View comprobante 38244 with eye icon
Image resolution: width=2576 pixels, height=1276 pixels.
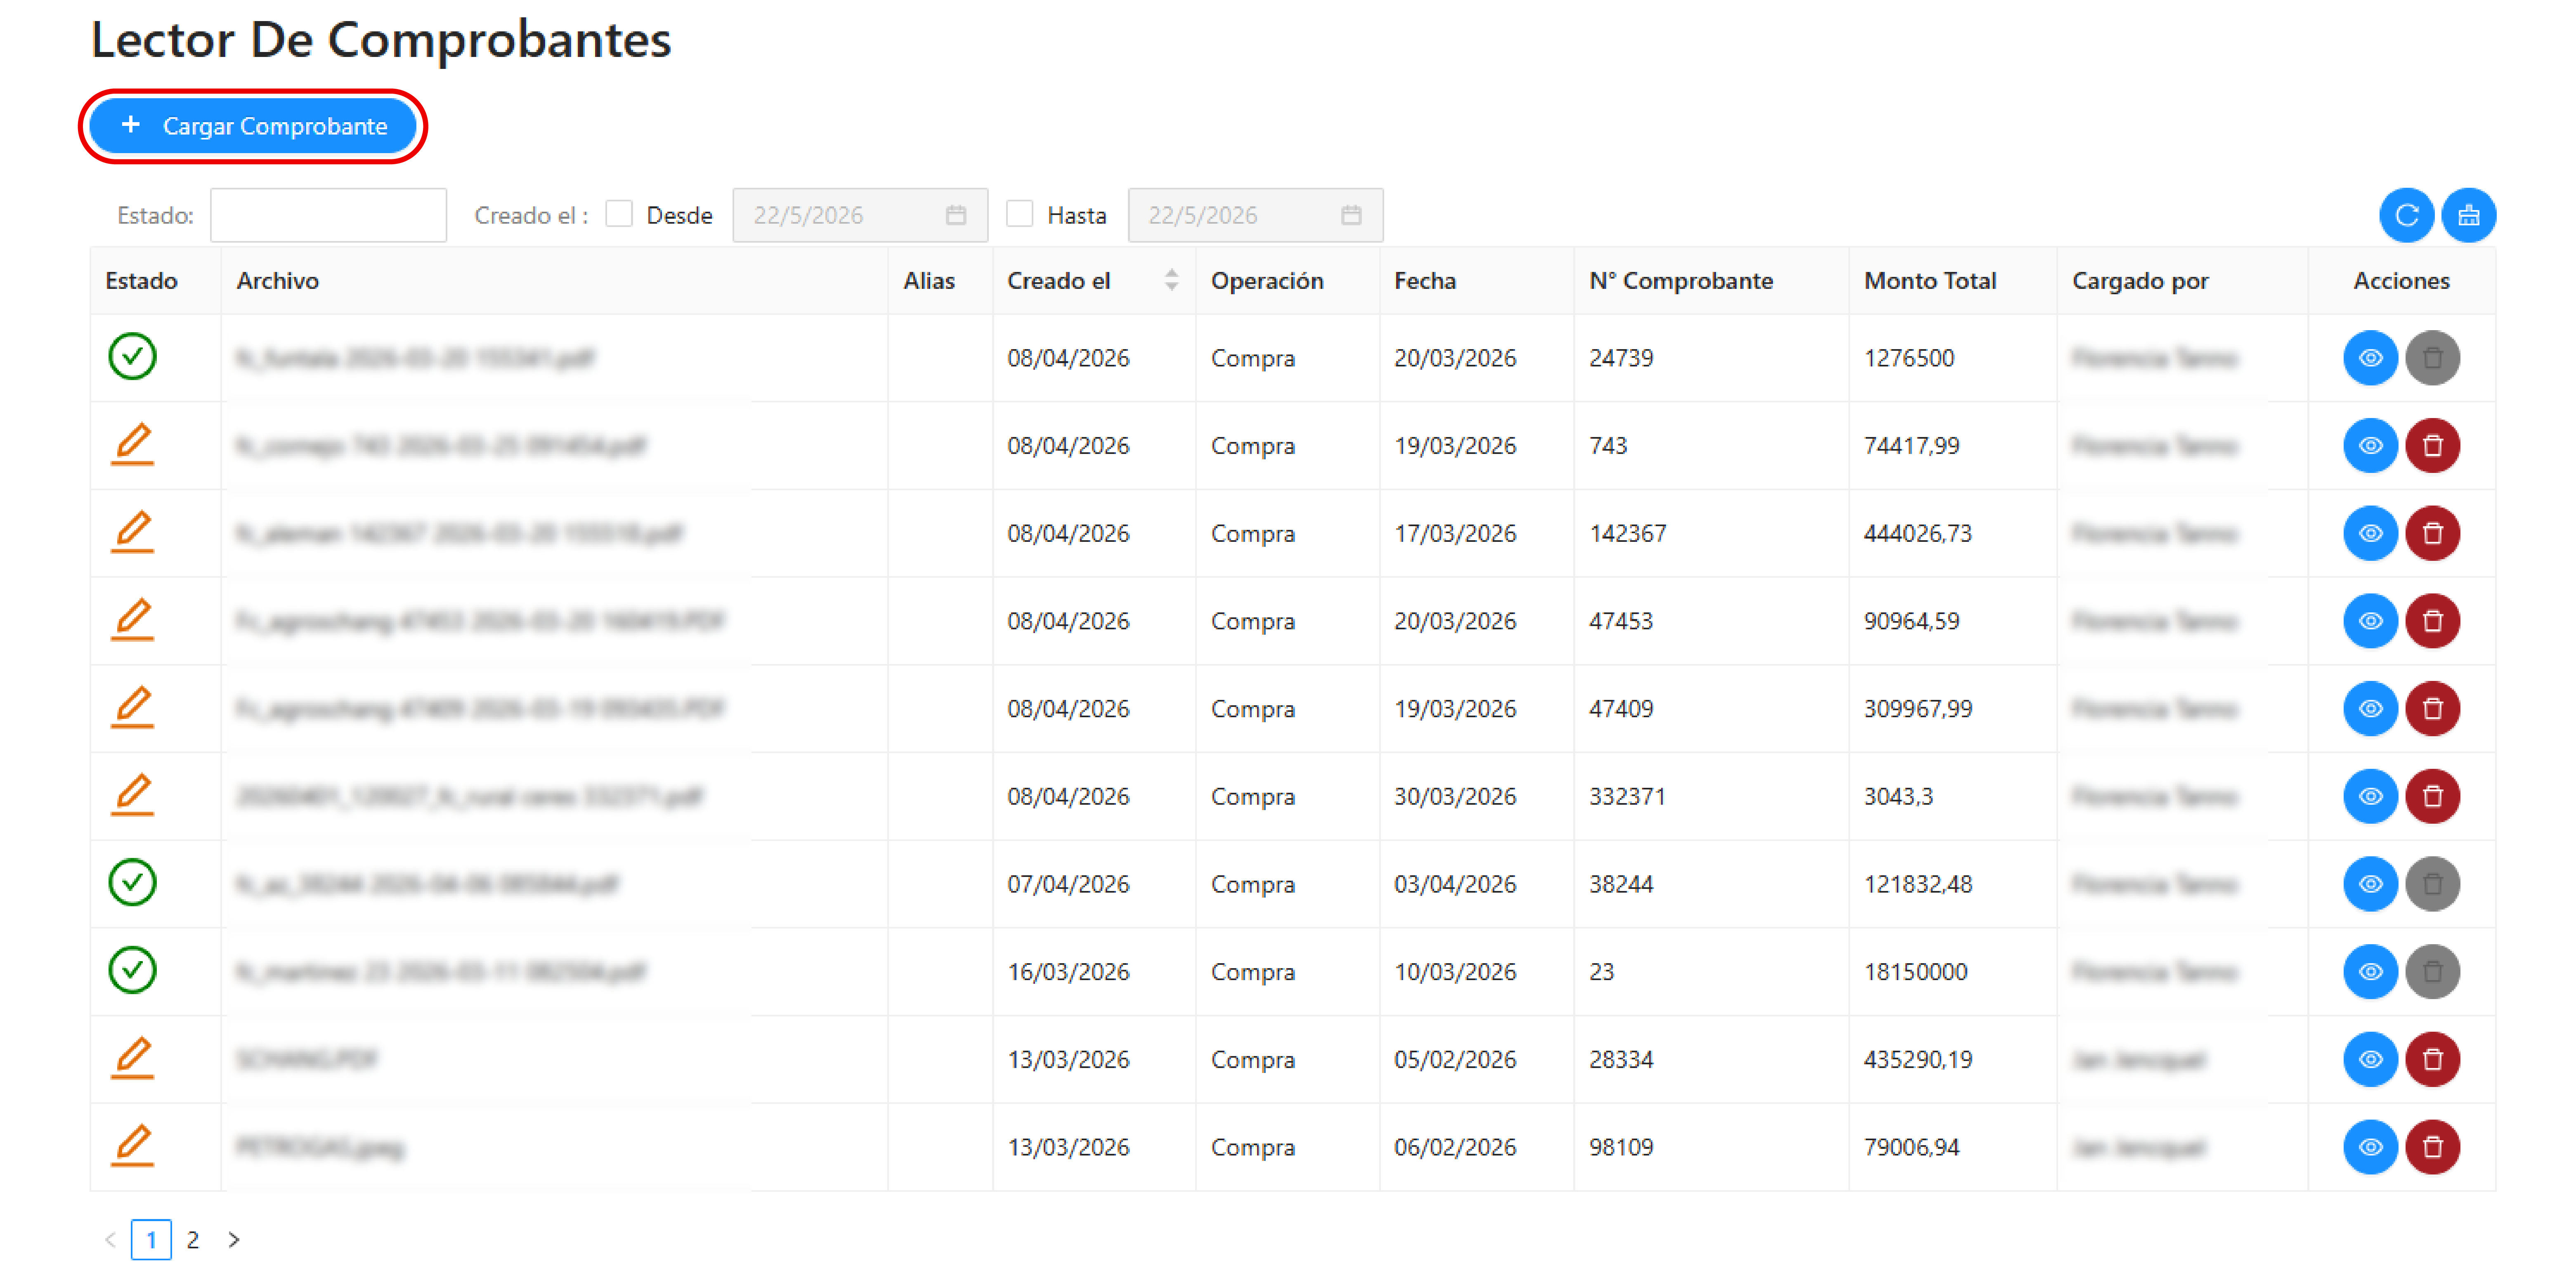[2370, 884]
